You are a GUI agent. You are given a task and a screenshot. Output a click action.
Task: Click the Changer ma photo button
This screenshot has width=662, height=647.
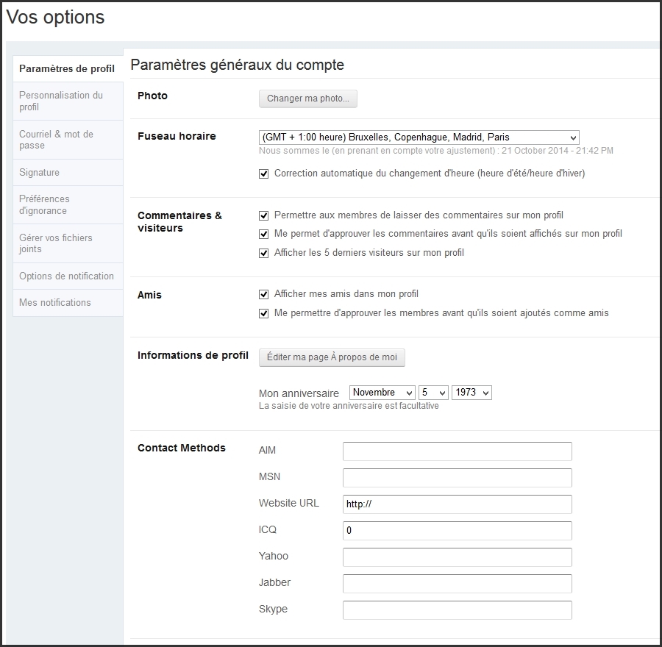pos(307,99)
